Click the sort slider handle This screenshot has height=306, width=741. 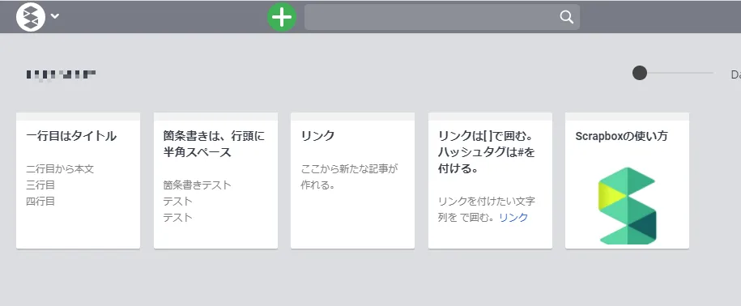click(x=640, y=73)
